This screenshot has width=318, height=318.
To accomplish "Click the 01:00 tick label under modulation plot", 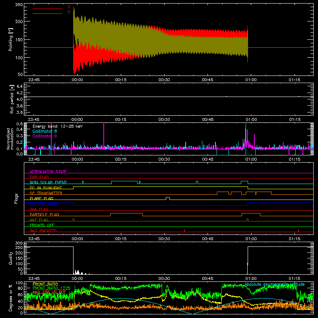I will pos(251,159).
